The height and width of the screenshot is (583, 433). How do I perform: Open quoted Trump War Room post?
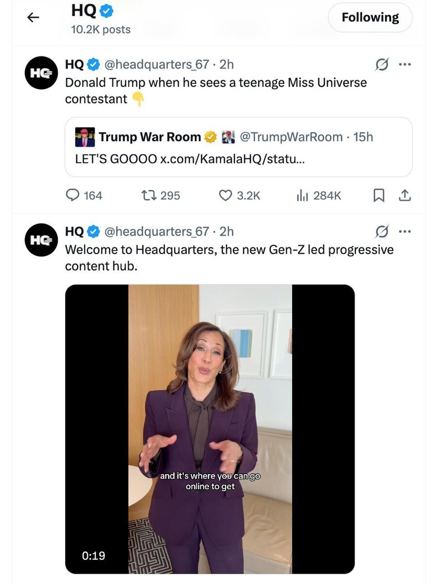point(239,147)
